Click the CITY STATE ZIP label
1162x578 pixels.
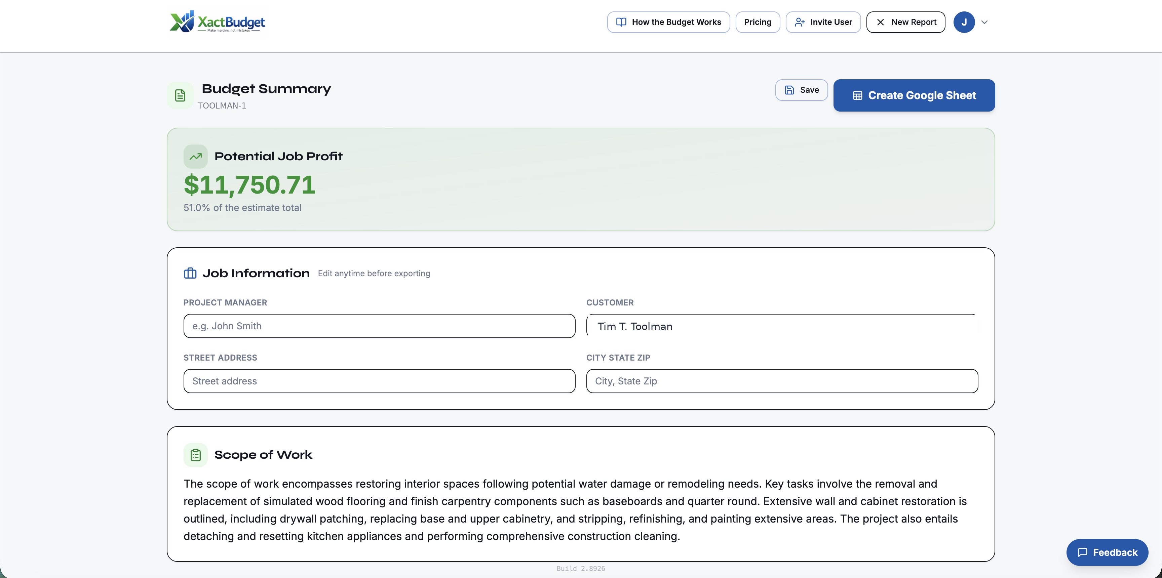point(618,358)
